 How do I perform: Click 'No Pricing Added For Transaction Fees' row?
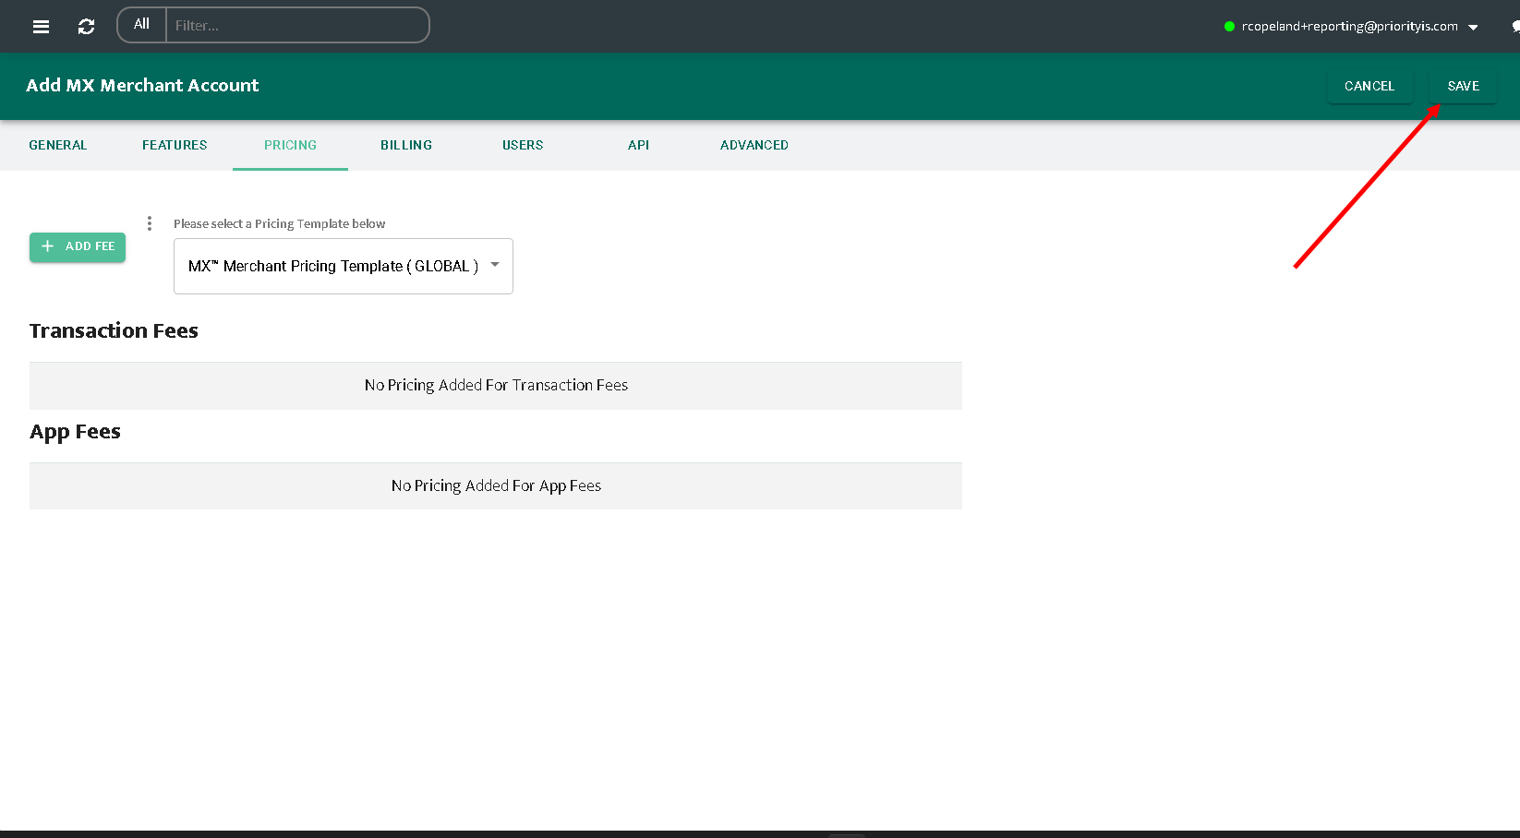coord(496,385)
